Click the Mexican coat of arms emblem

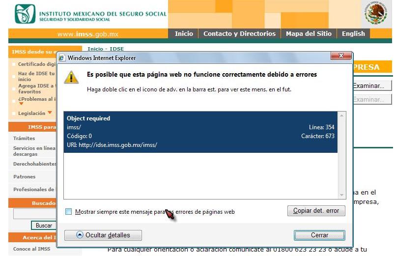[x=376, y=13]
